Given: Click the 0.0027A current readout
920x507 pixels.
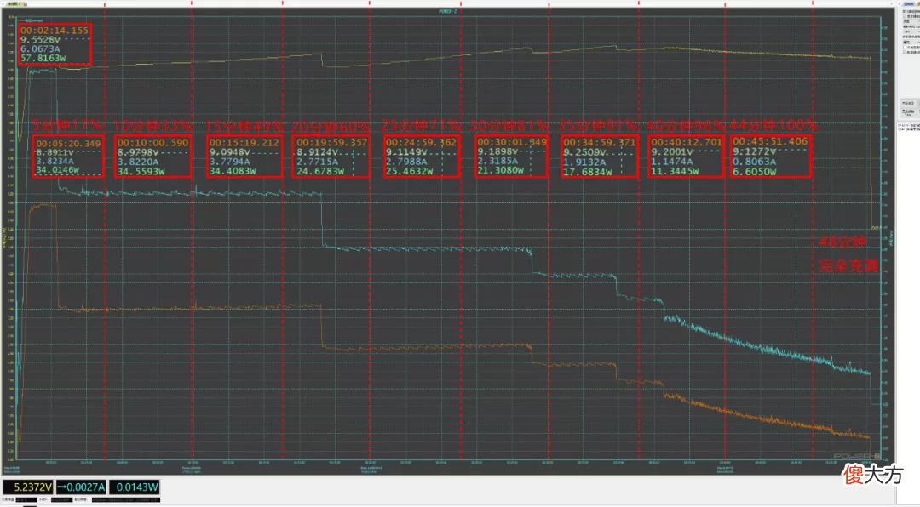Looking at the screenshot, I should [x=81, y=487].
